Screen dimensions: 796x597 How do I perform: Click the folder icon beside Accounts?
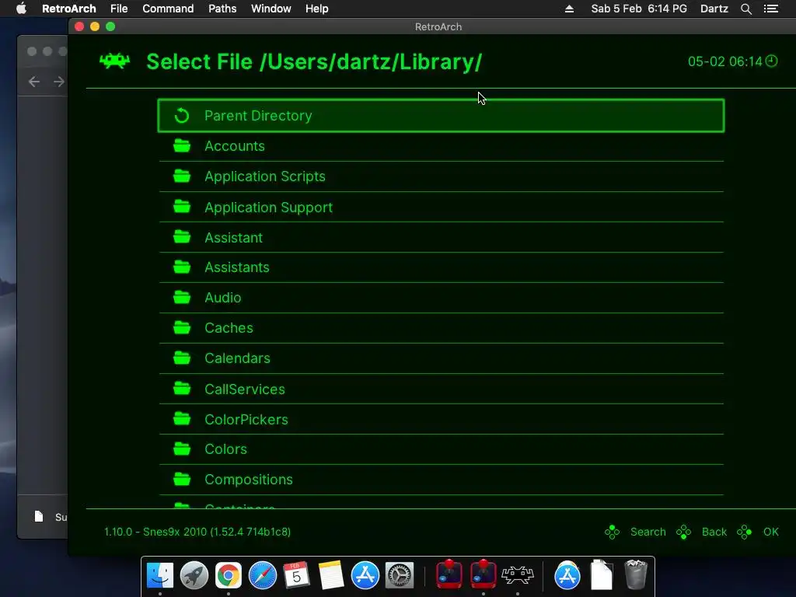182,145
